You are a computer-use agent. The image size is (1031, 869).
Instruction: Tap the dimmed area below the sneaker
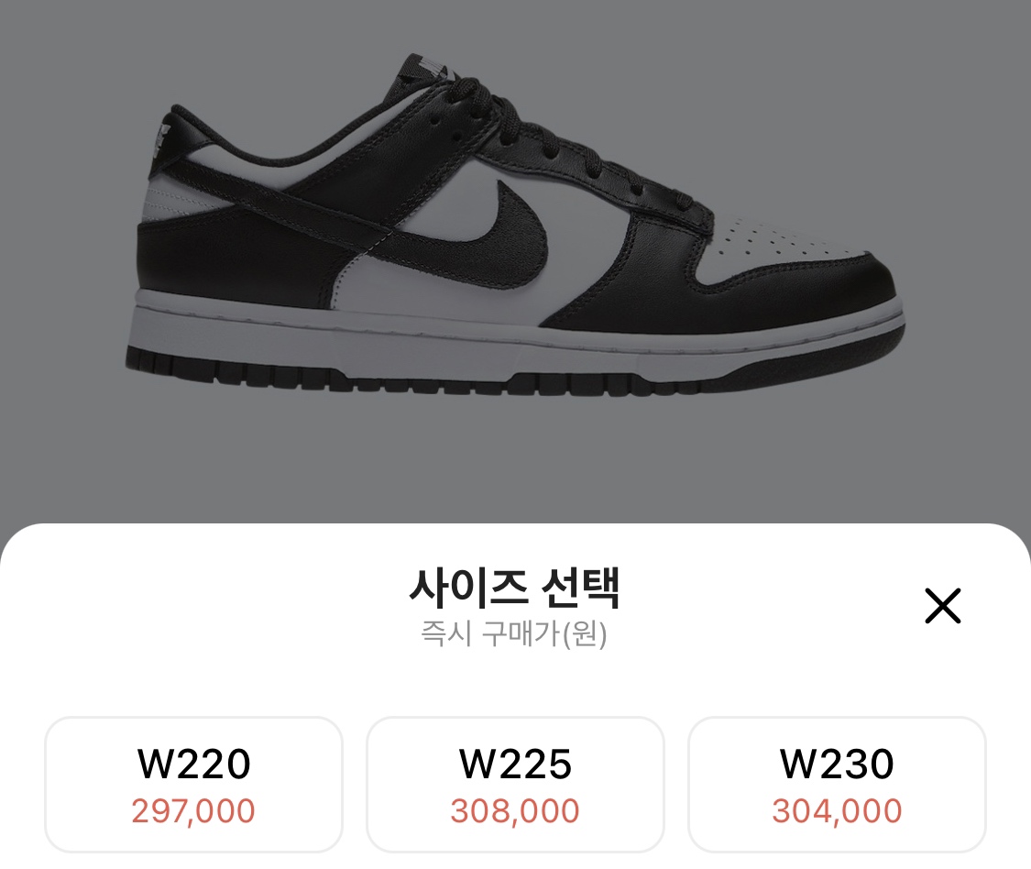pyautogui.click(x=515, y=460)
